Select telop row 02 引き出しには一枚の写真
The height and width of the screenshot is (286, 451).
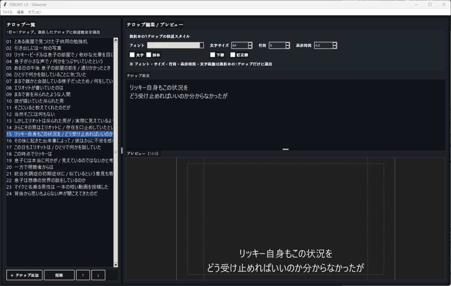click(59, 48)
